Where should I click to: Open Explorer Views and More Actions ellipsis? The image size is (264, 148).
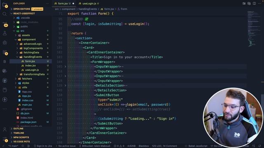point(47,4)
